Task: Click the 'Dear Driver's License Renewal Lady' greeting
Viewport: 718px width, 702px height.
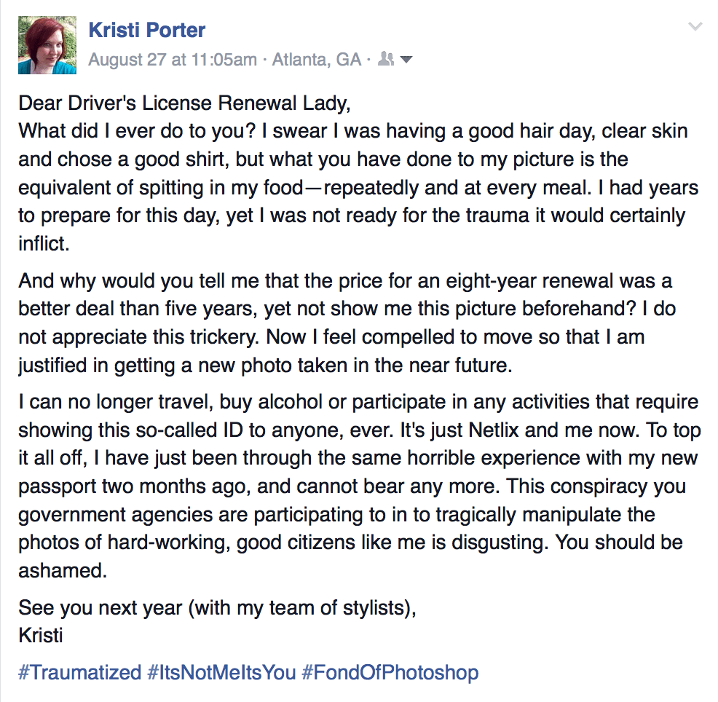Action: coord(184,103)
